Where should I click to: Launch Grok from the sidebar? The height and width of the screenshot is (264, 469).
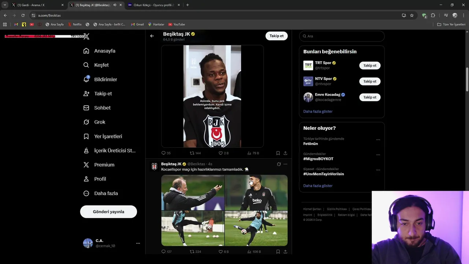tap(94, 122)
